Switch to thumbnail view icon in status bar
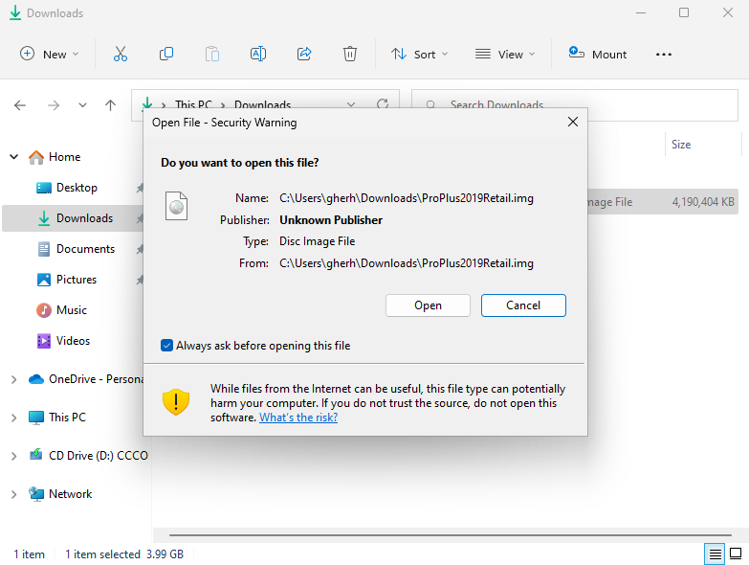The height and width of the screenshot is (565, 749). (735, 554)
